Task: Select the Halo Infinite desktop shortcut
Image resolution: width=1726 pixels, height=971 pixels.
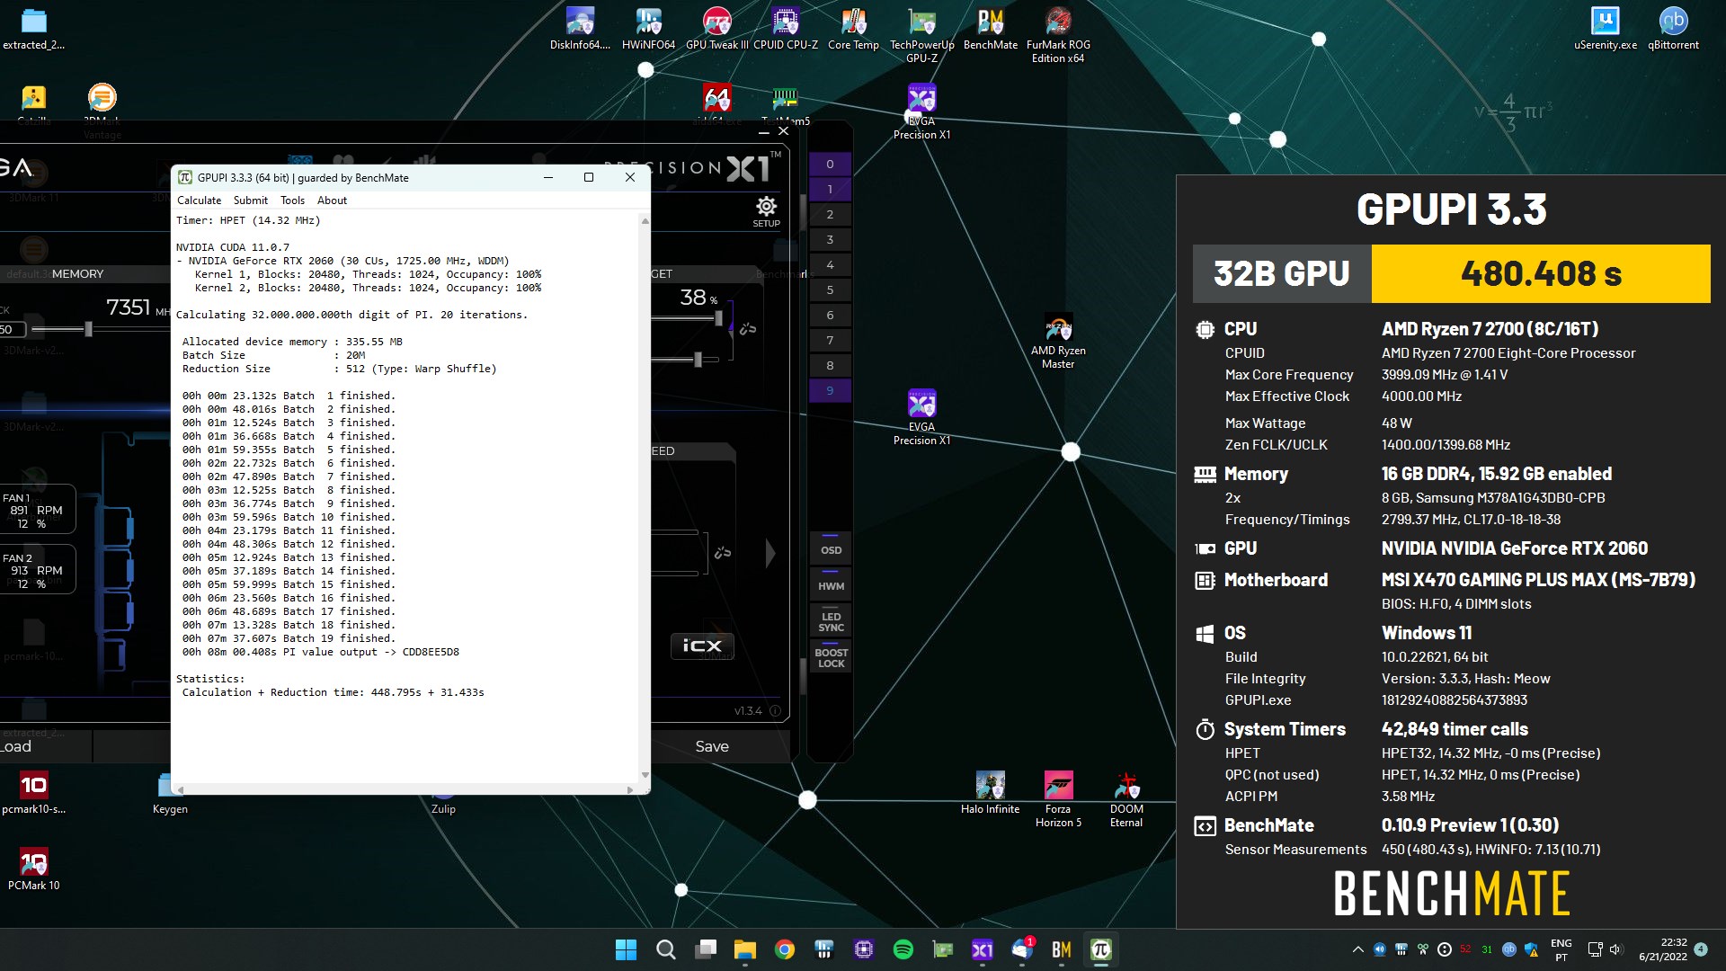Action: [x=990, y=792]
